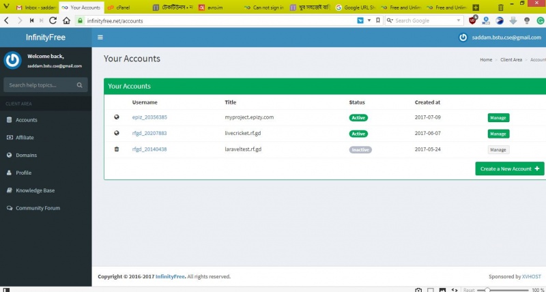Click the power logo beside header email
Screen dimensions: 546x292
coord(463,38)
